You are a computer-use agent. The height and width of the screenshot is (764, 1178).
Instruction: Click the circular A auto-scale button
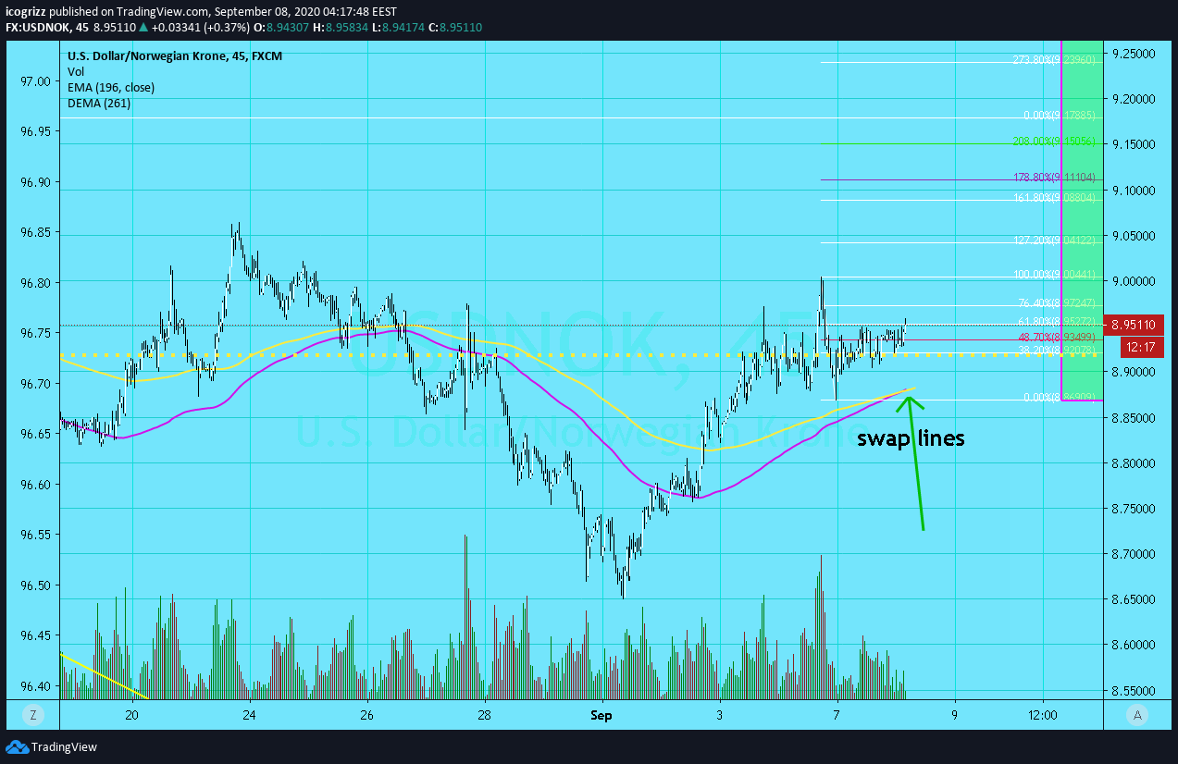(x=1136, y=714)
